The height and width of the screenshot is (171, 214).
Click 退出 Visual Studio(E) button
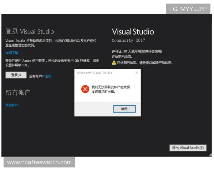[x=188, y=148]
